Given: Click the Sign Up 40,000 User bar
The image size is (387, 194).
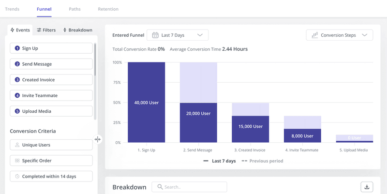Looking at the screenshot, I should (146, 103).
